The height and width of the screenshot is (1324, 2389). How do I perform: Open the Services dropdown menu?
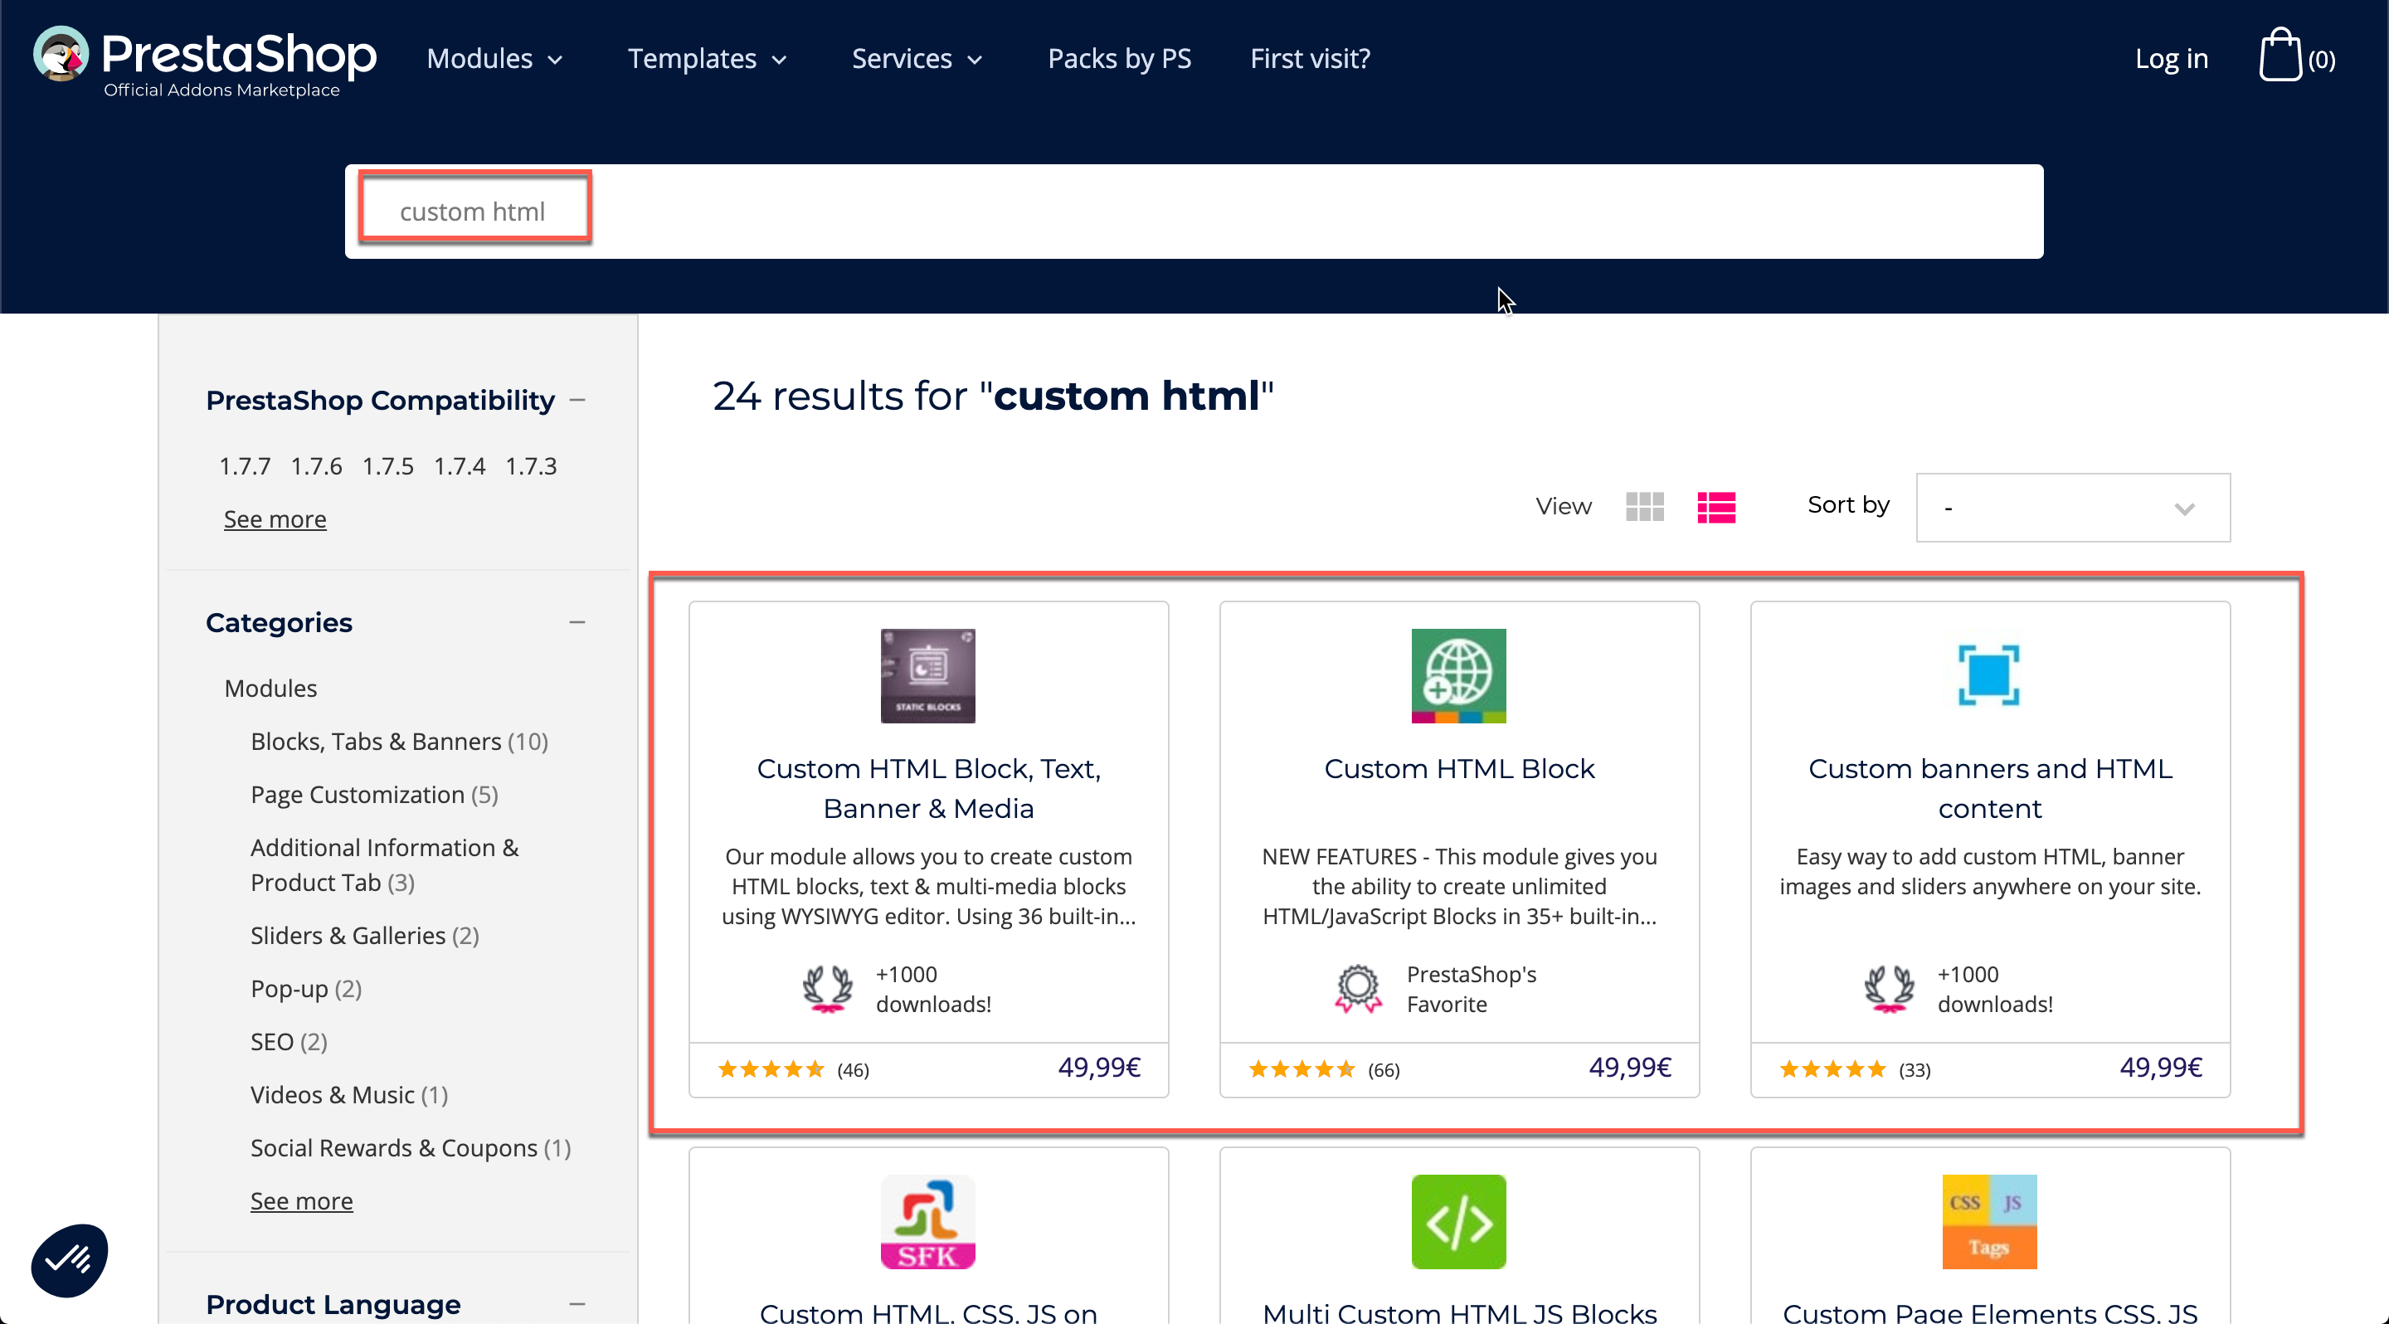tap(917, 58)
